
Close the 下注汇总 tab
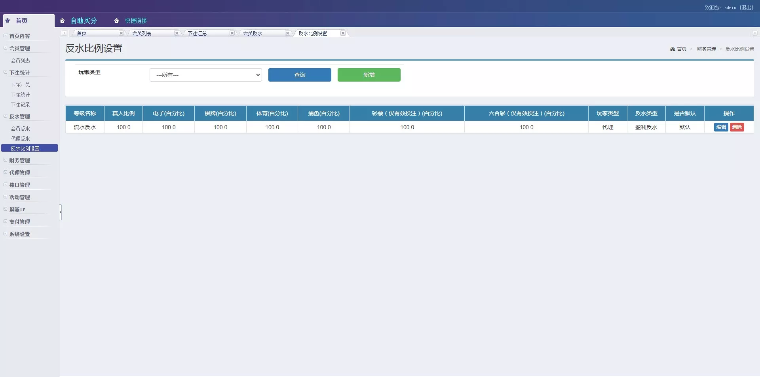232,33
